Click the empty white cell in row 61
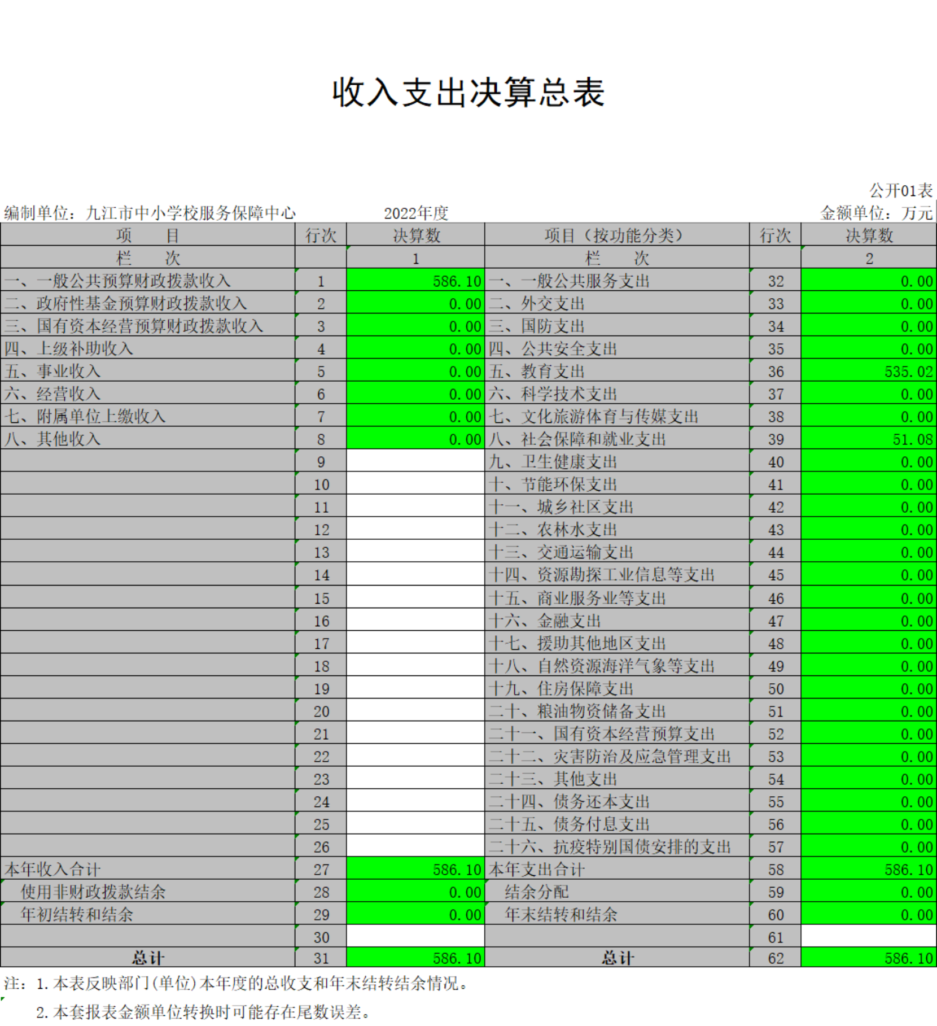937x1026 pixels. 868,937
